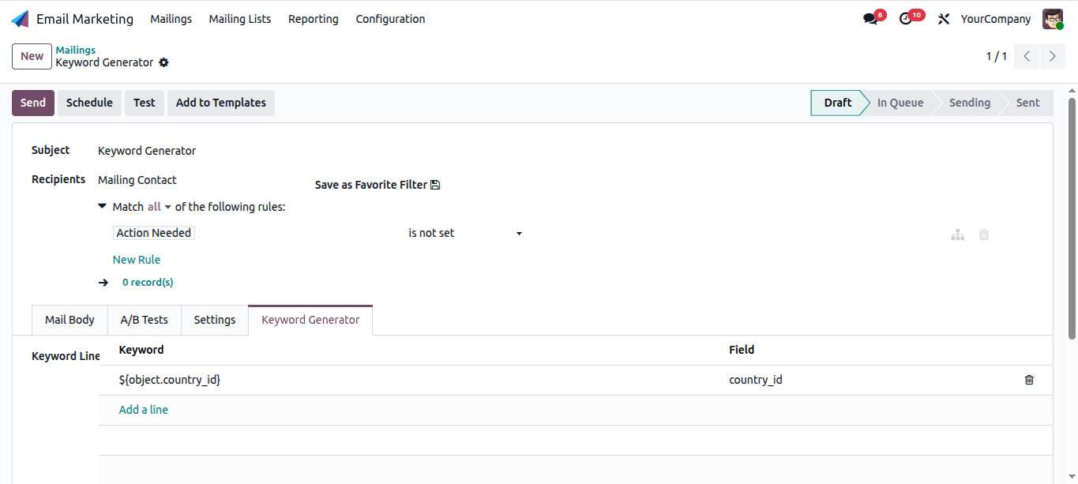Open the 'is not set' operator dropdown
1078x484 pixels.
(465, 233)
